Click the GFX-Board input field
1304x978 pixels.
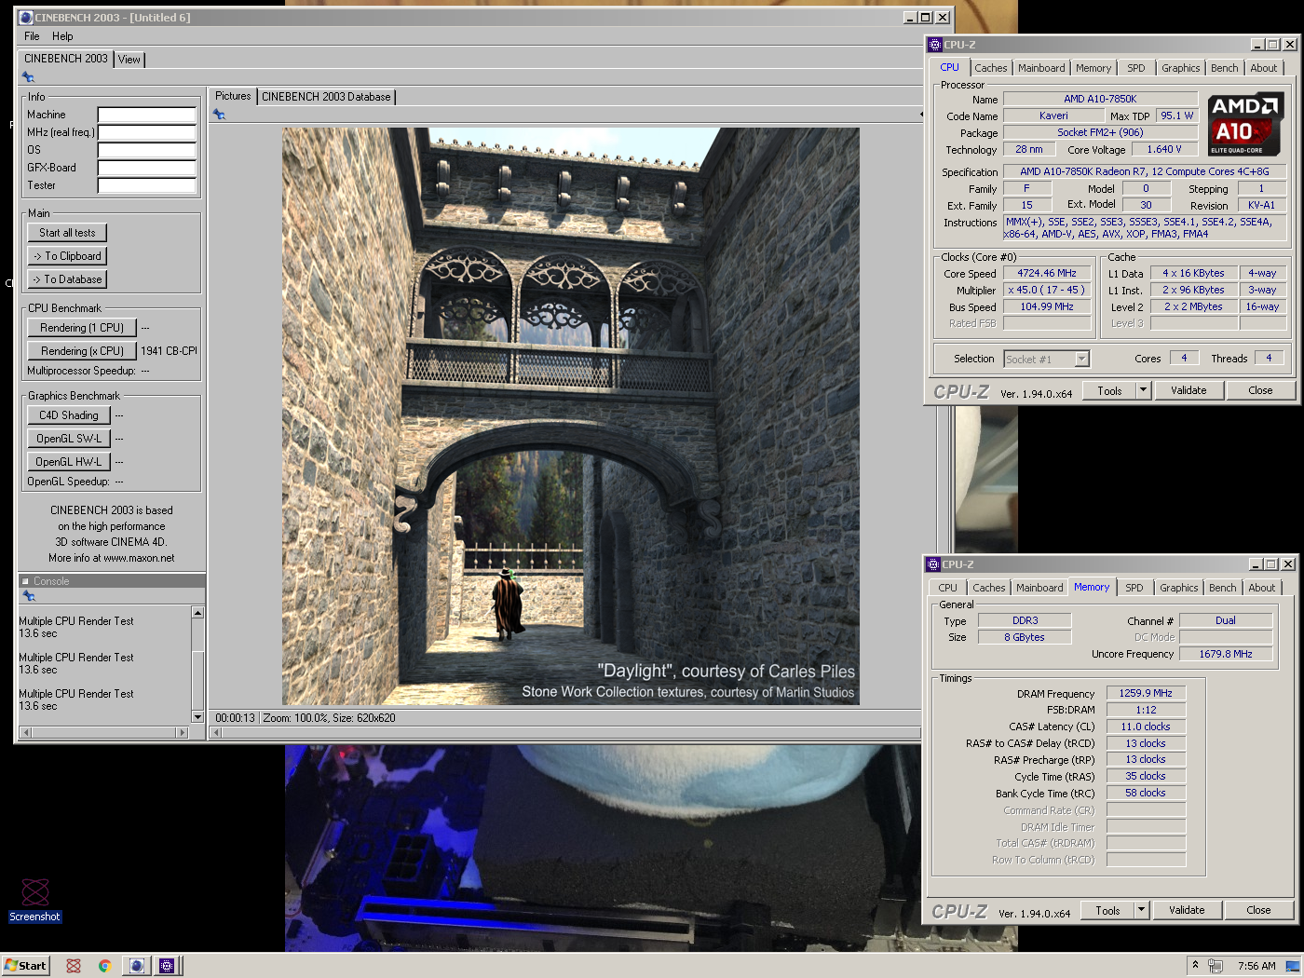point(147,168)
